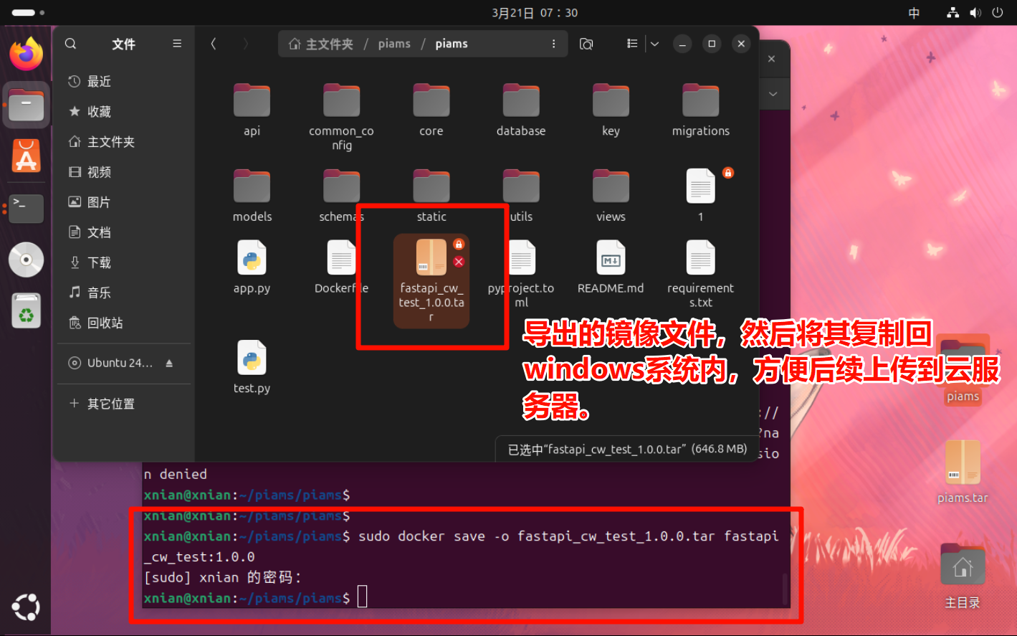Select the locked file named 1
The image size is (1017, 636).
701,195
